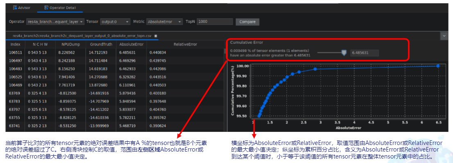Screen dimensions: 453x163
Task: Open the Tensor output:0 dropdown
Action: [x=115, y=22]
